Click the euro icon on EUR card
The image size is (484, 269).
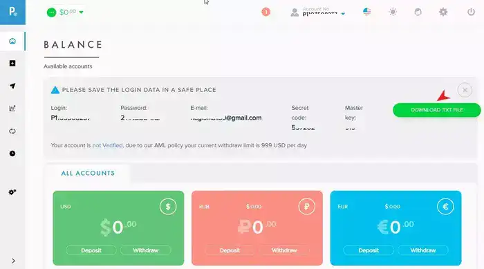445,206
